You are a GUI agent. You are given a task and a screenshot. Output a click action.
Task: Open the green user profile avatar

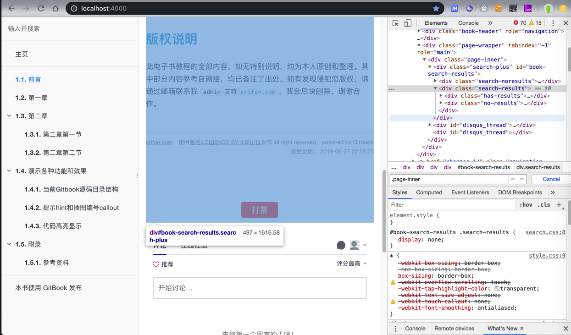click(548, 8)
